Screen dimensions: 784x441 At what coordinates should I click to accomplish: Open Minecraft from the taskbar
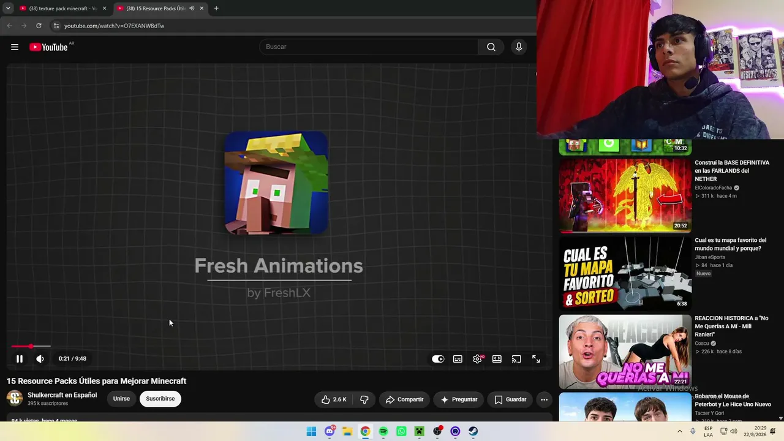coord(420,431)
